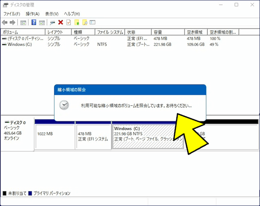Click the 100 % free percentage cell
Viewport: 260px width, 206px height.
point(215,39)
